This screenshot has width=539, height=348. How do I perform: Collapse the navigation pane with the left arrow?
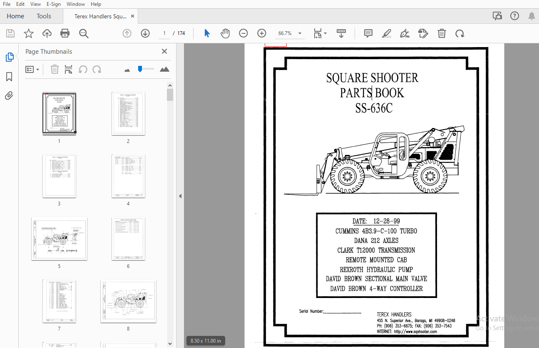tap(180, 196)
